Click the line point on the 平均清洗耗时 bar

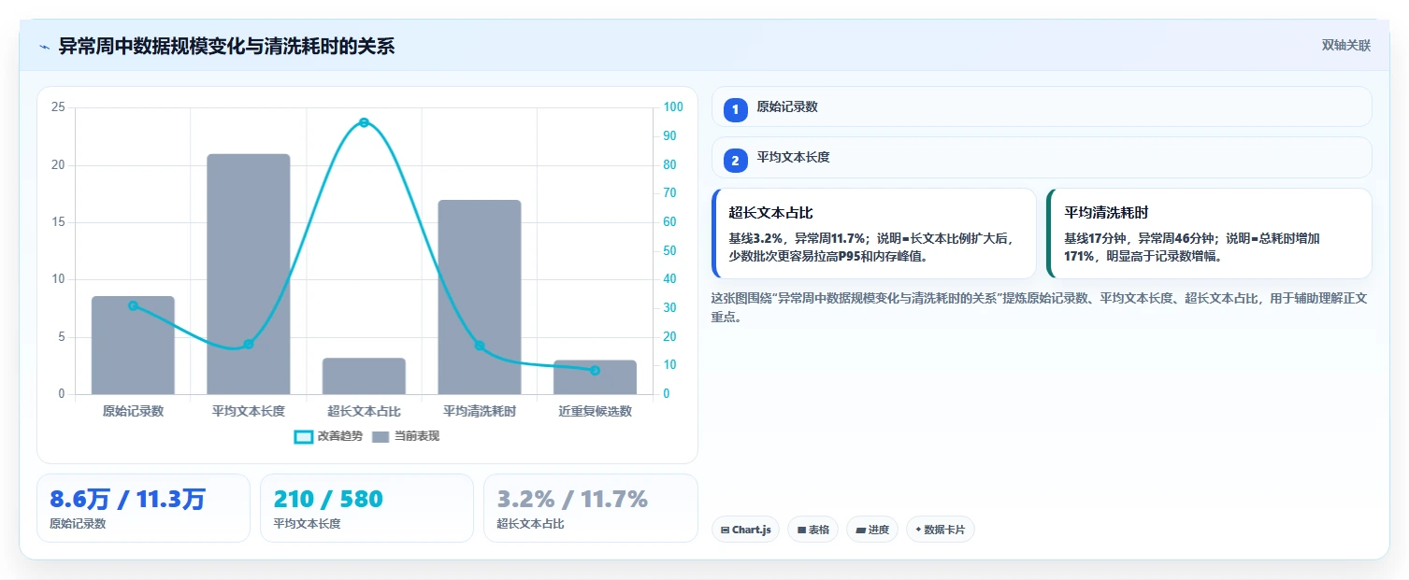click(x=480, y=346)
